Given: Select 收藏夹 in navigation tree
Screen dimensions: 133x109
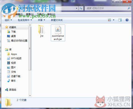Looking at the screenshot, I should coord(13,27).
